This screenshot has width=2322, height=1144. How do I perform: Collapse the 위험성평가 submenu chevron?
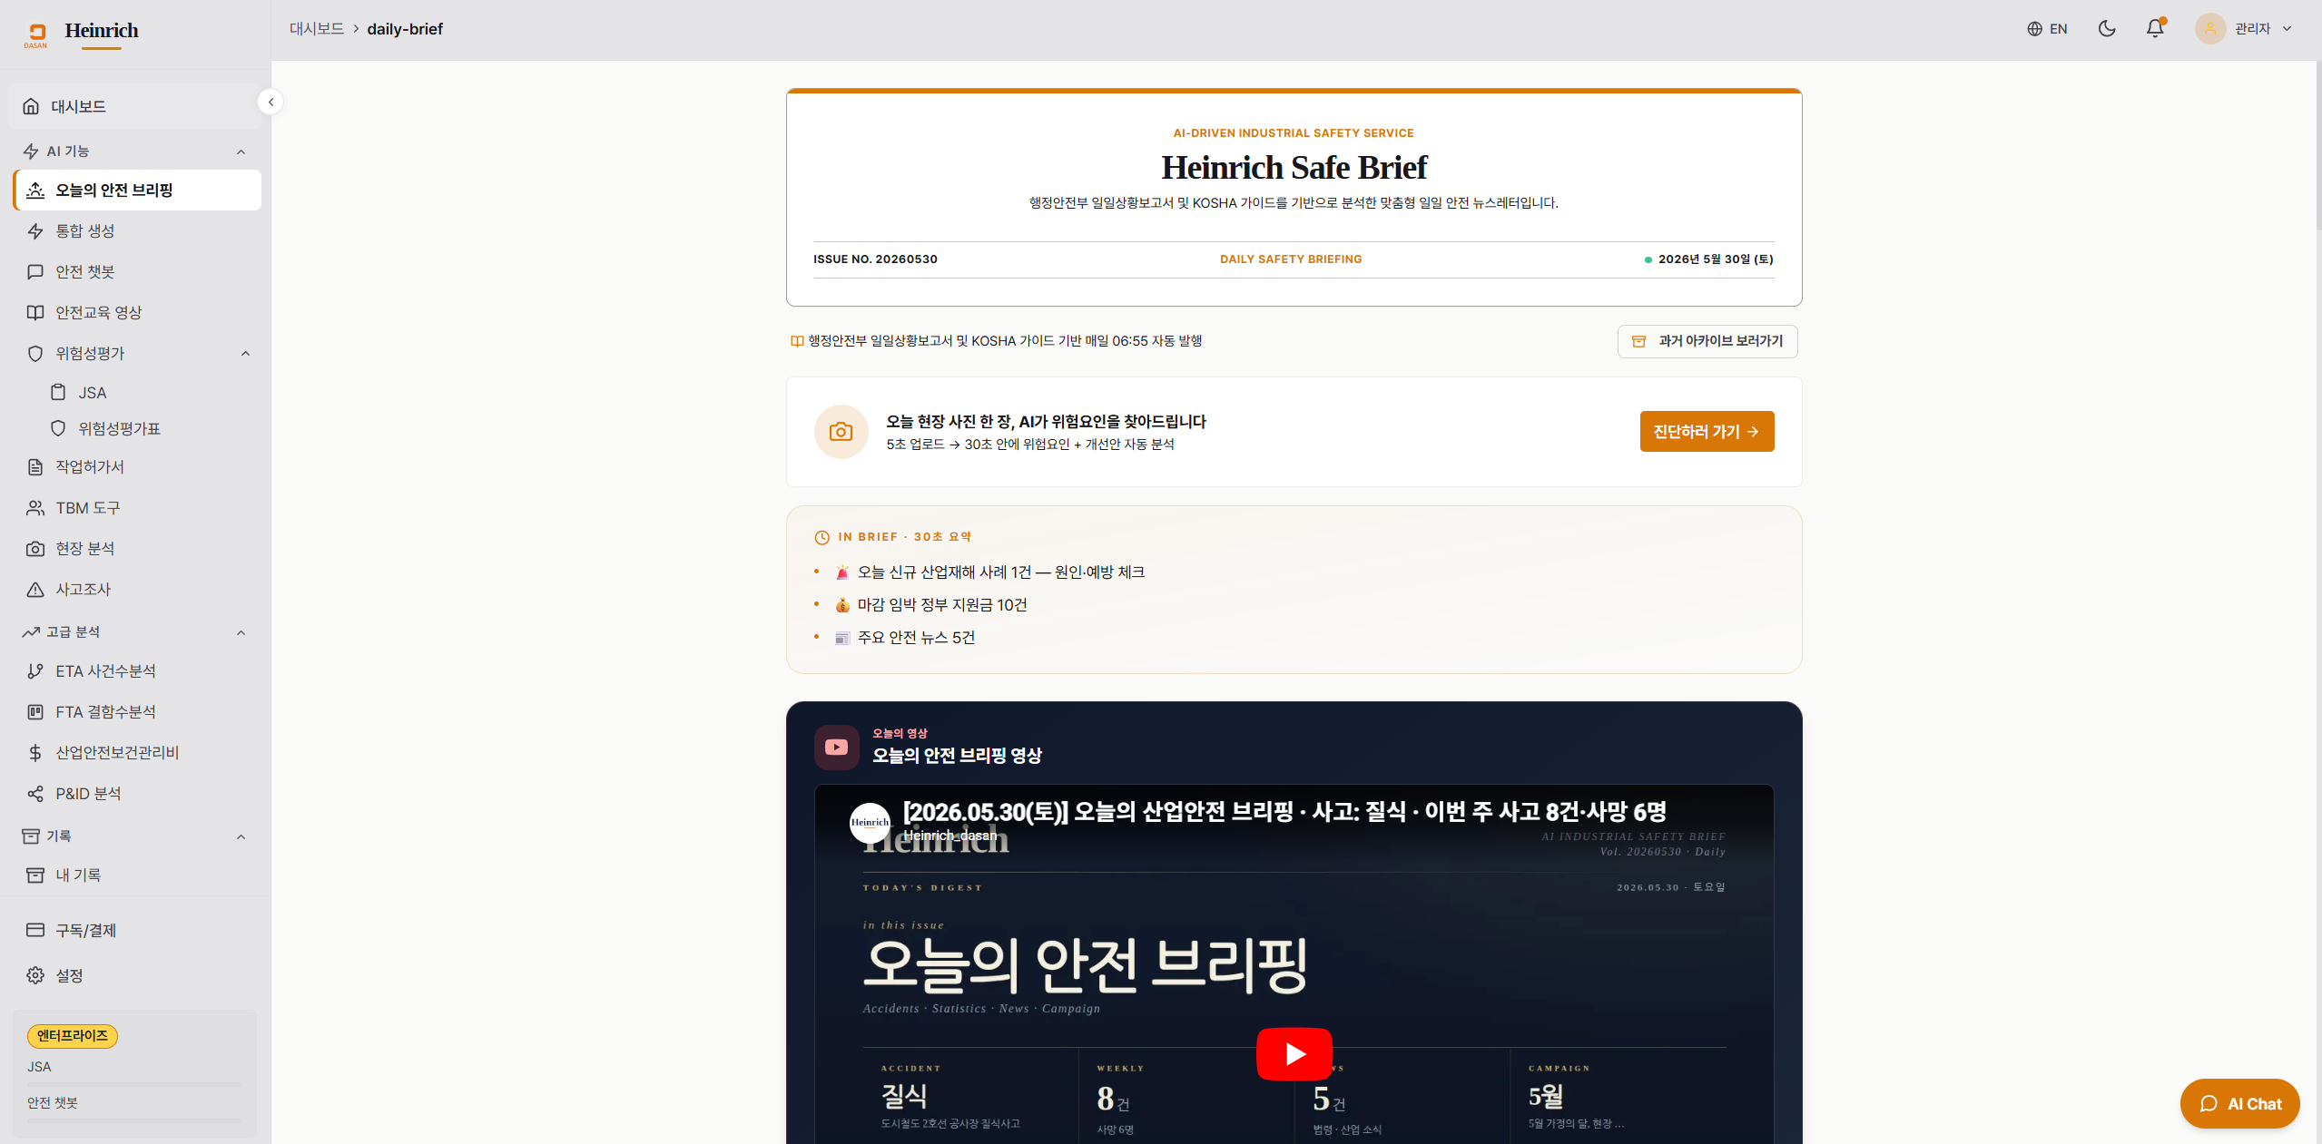coord(245,353)
